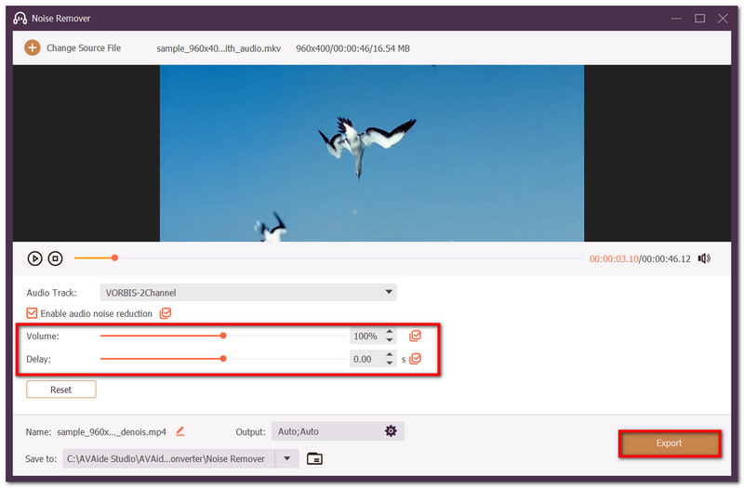
Task: Toggle Enable audio noise reduction checkbox
Action: click(32, 313)
